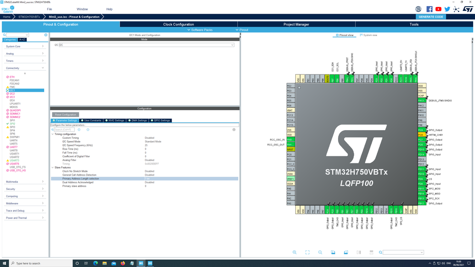Viewport: 475px width, 267px height.
Task: Fit the chip pinout to view
Action: 307,252
